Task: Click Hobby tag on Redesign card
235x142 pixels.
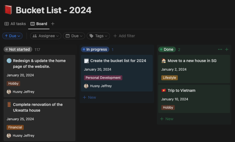Action: tap(13, 84)
